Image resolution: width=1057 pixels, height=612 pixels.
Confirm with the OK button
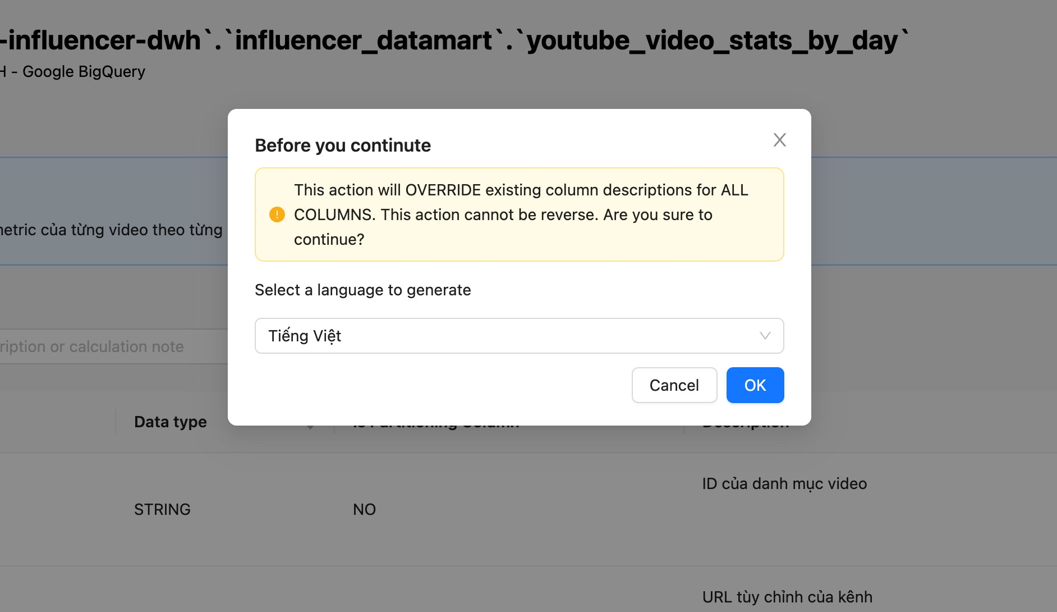tap(755, 385)
